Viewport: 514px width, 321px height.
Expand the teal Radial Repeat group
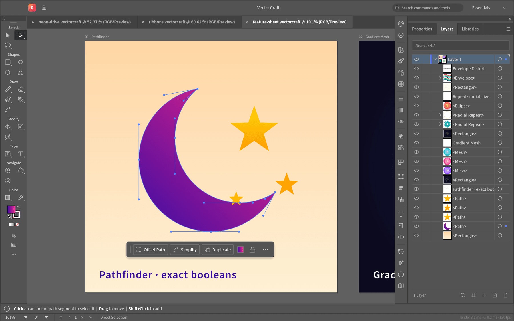pos(440,124)
